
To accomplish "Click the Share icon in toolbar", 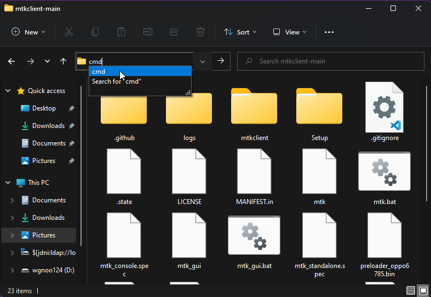I will [x=174, y=32].
